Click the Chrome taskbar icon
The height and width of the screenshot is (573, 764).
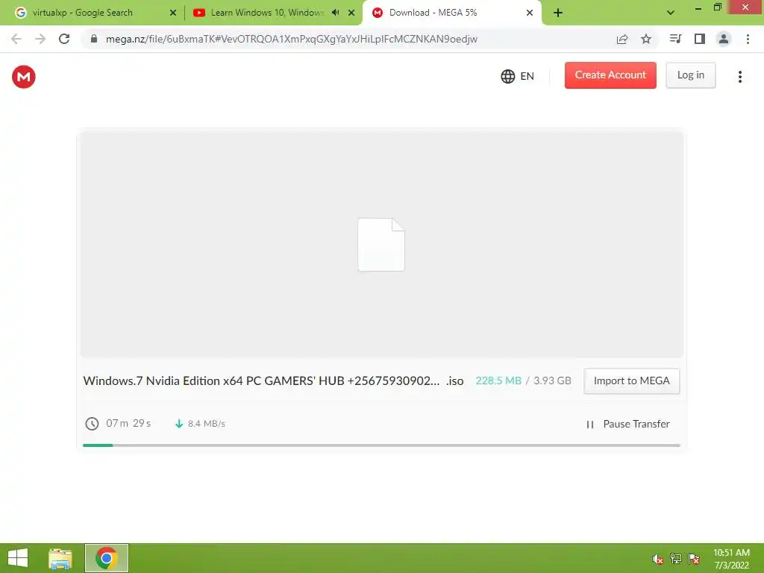(x=106, y=558)
